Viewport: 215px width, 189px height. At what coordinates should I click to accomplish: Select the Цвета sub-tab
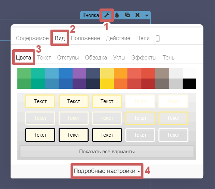point(24,57)
